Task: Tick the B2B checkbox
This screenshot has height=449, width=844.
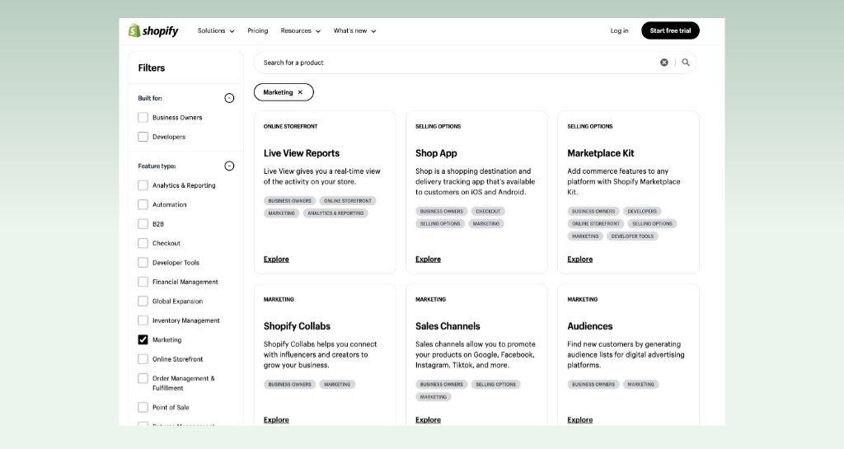Action: coord(143,224)
